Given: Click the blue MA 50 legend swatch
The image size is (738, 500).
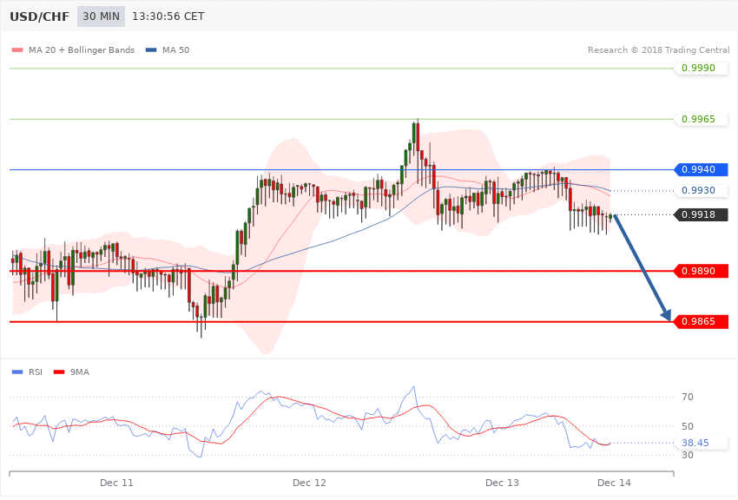Looking at the screenshot, I should click(151, 49).
